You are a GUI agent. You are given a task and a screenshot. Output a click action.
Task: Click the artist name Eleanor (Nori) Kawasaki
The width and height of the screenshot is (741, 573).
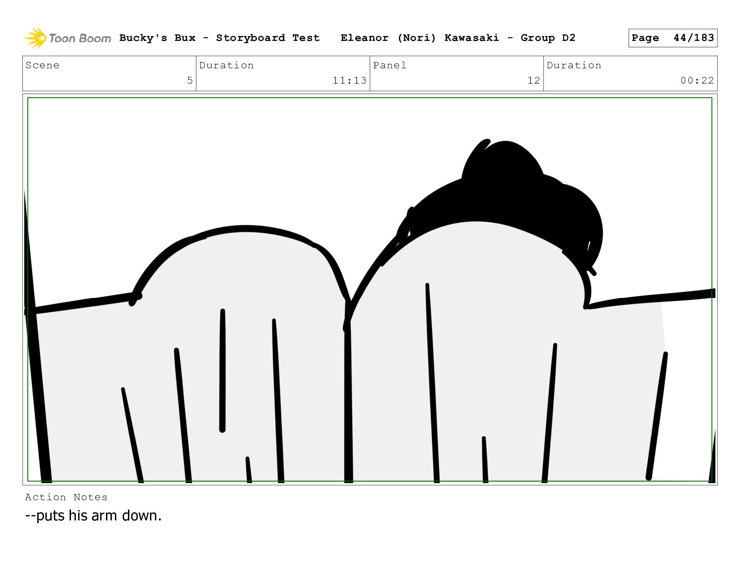pos(419,38)
